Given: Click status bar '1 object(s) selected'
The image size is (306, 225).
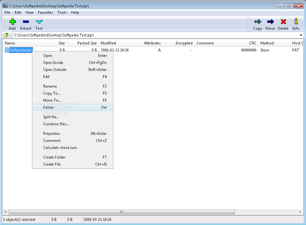Looking at the screenshot, I should coord(19,220).
